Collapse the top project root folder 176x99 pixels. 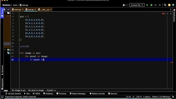pos(5,13)
